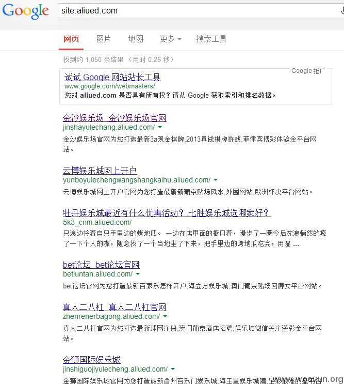Click the www.google.com/webmasters/ URL
Screen dimensions: 344x384
(x=110, y=86)
